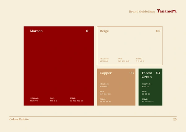The height and width of the screenshot is (132, 186).
Task: Click the 02 number on Beige
Action: tap(158, 31)
